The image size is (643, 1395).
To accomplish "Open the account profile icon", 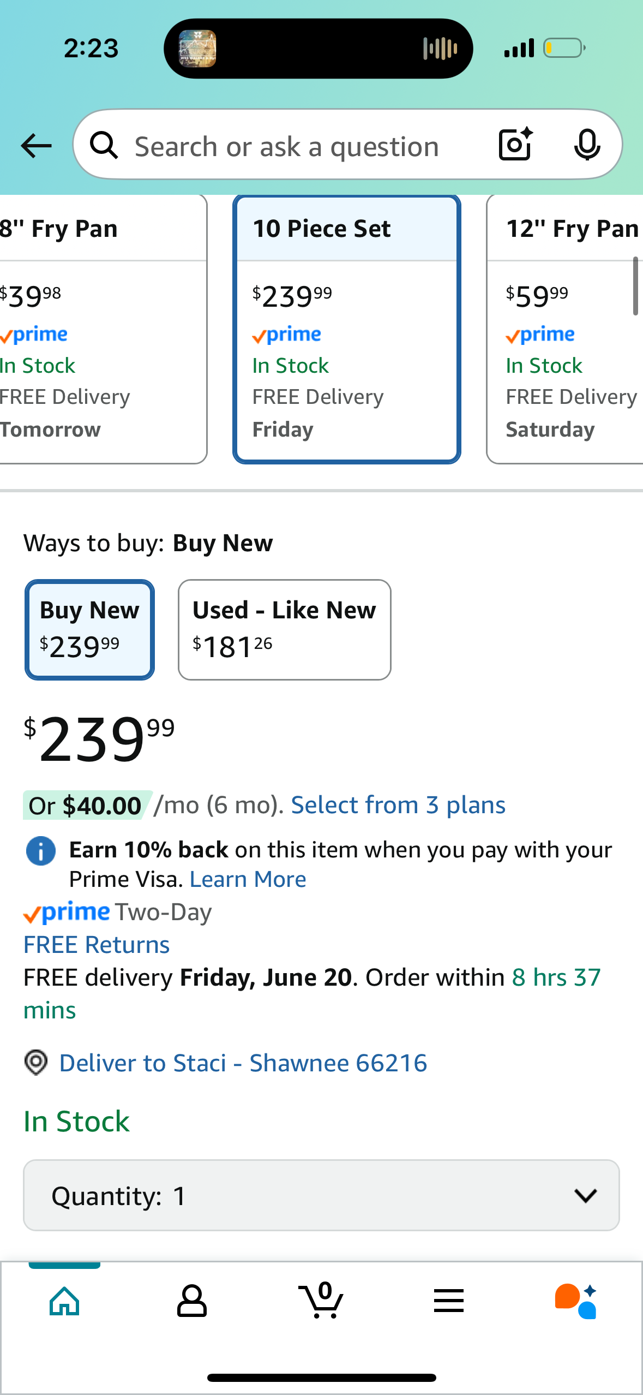I will click(192, 1301).
